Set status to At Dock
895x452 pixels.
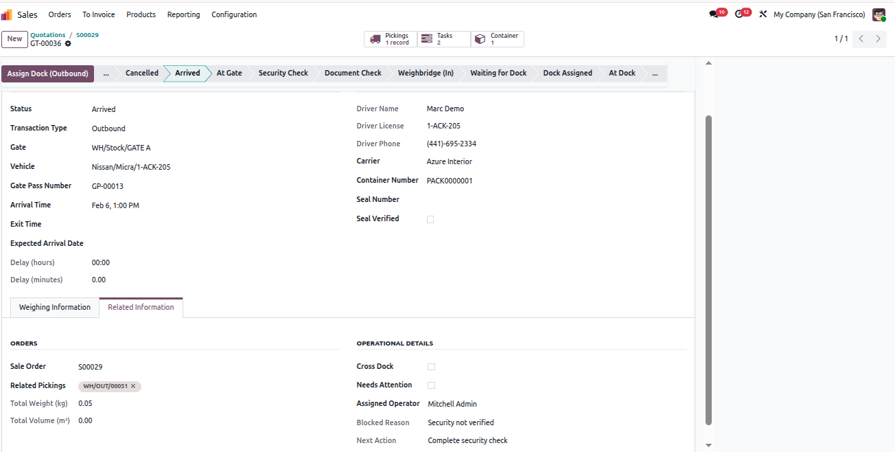(622, 73)
